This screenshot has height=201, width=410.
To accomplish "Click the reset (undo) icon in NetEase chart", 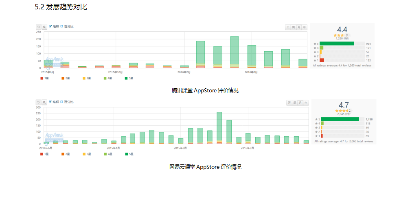I will 38,102.
